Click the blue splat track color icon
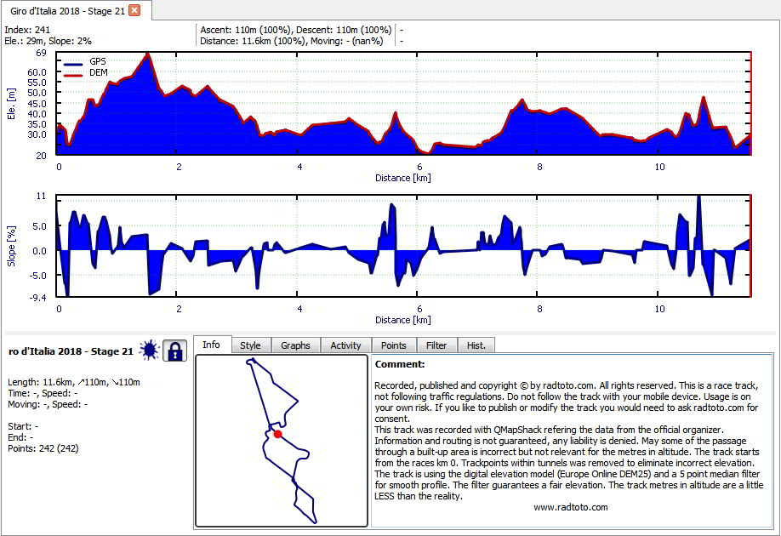781x536 pixels. (149, 351)
